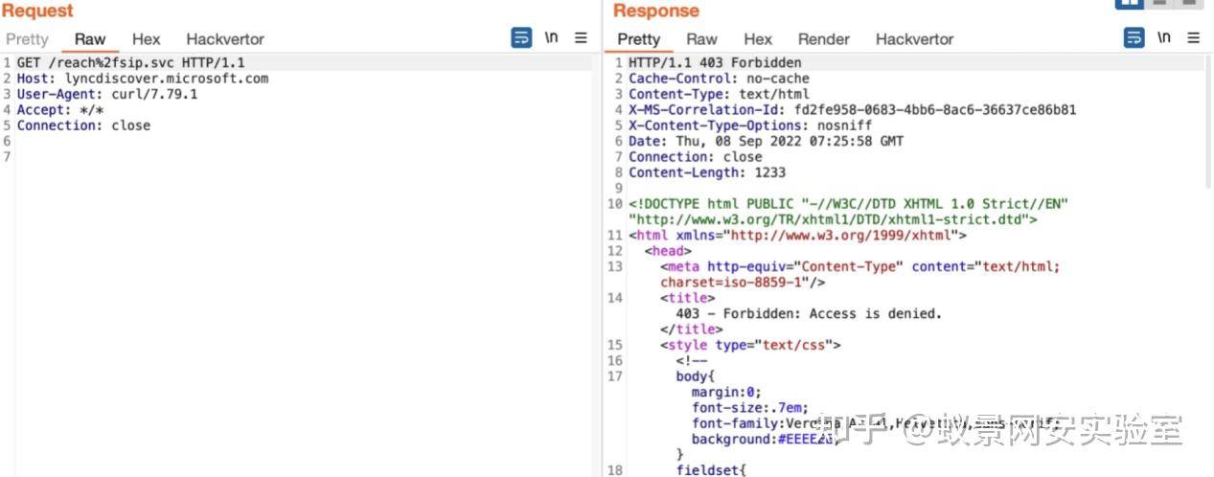Screen dimensions: 1214x477
Task: Click the 'font-size:.7em;' CSS line
Action: click(750, 407)
